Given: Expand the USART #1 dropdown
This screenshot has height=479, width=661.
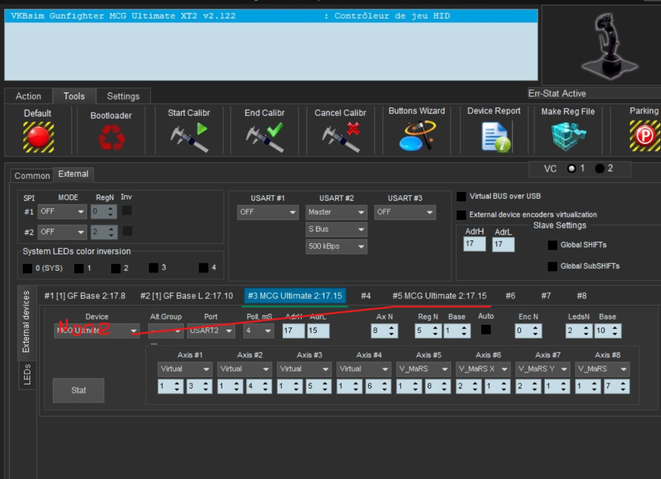Looking at the screenshot, I should pyautogui.click(x=268, y=212).
